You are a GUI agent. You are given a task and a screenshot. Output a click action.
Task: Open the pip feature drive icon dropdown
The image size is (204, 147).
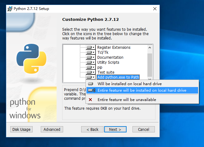[x=91, y=67]
